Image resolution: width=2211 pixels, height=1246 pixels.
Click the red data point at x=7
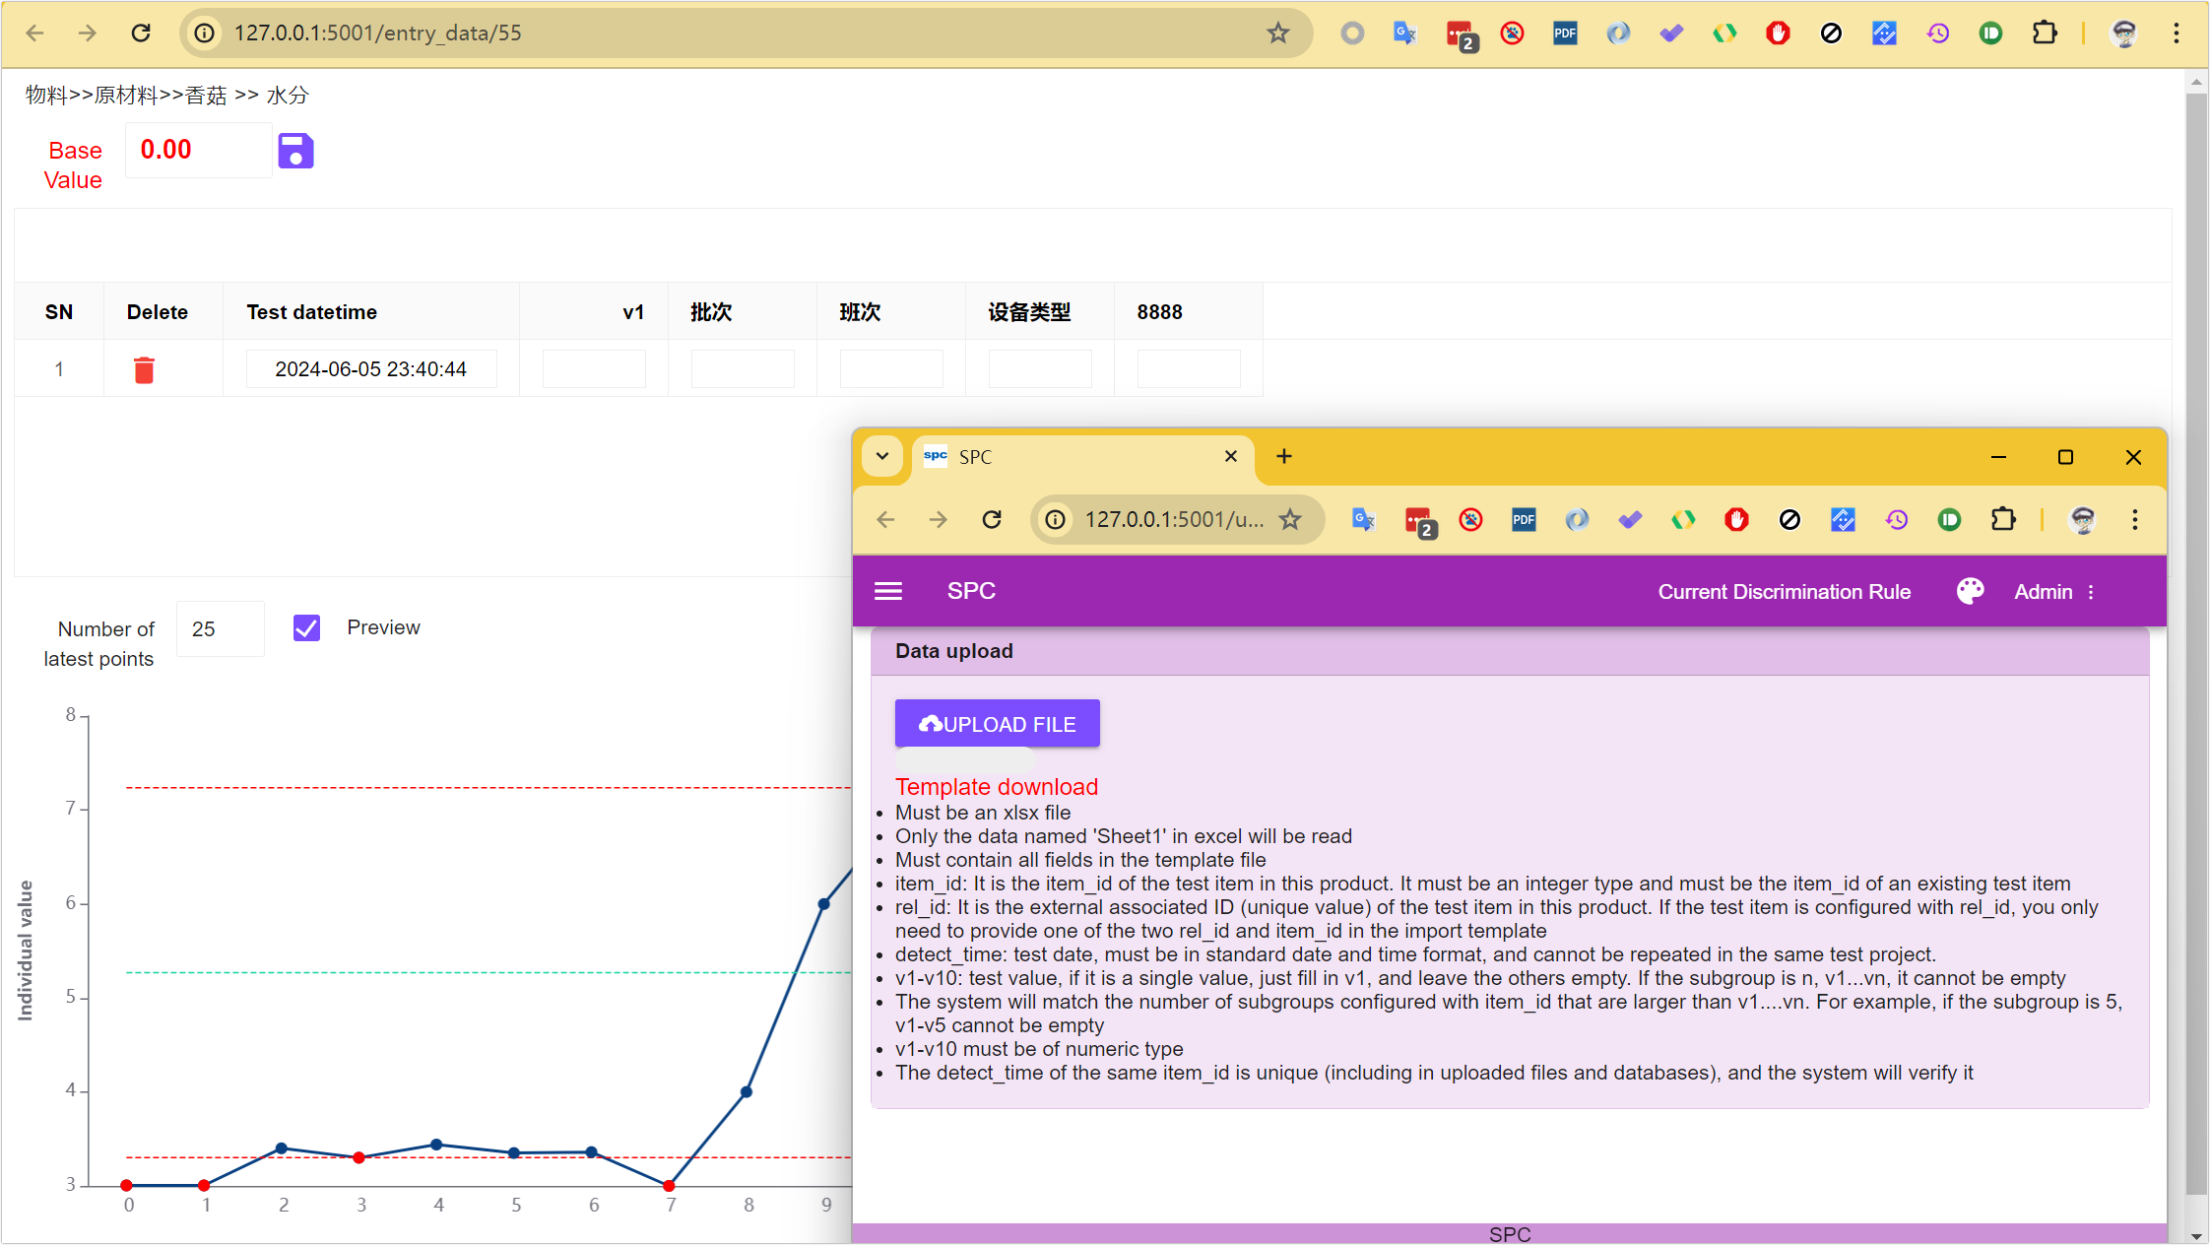click(x=670, y=1186)
